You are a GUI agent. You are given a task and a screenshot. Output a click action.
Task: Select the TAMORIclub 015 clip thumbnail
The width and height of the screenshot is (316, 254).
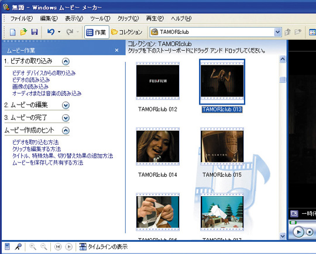point(222,147)
